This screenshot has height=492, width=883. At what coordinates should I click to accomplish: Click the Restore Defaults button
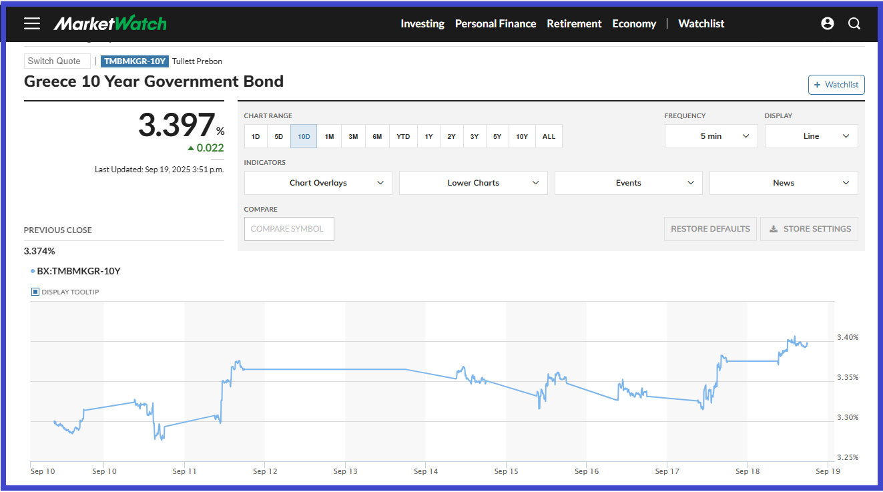pos(710,229)
